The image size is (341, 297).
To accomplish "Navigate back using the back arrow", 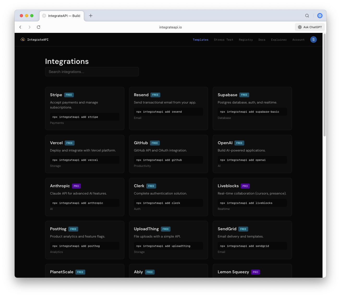I will pyautogui.click(x=20, y=27).
